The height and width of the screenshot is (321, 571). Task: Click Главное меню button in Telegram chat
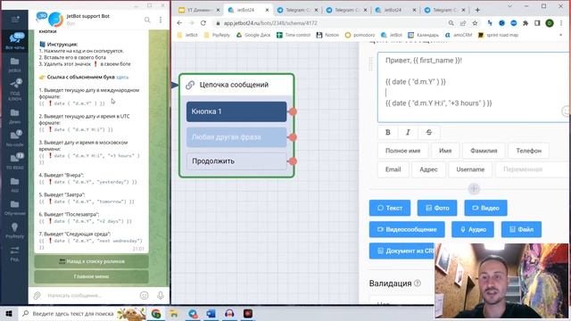click(x=91, y=276)
